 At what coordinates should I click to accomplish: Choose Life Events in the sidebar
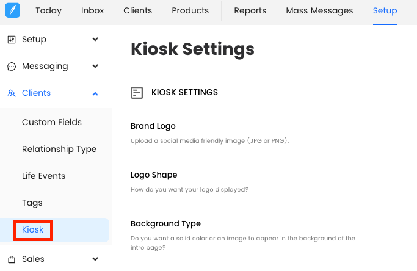[43, 176]
